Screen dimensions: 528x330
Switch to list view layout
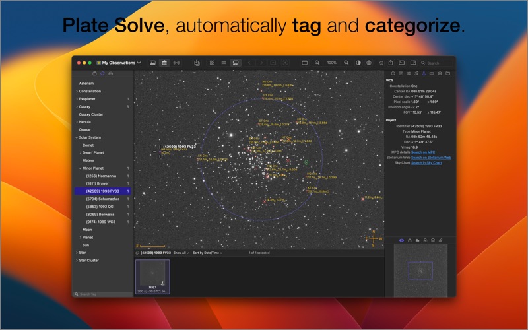(224, 63)
